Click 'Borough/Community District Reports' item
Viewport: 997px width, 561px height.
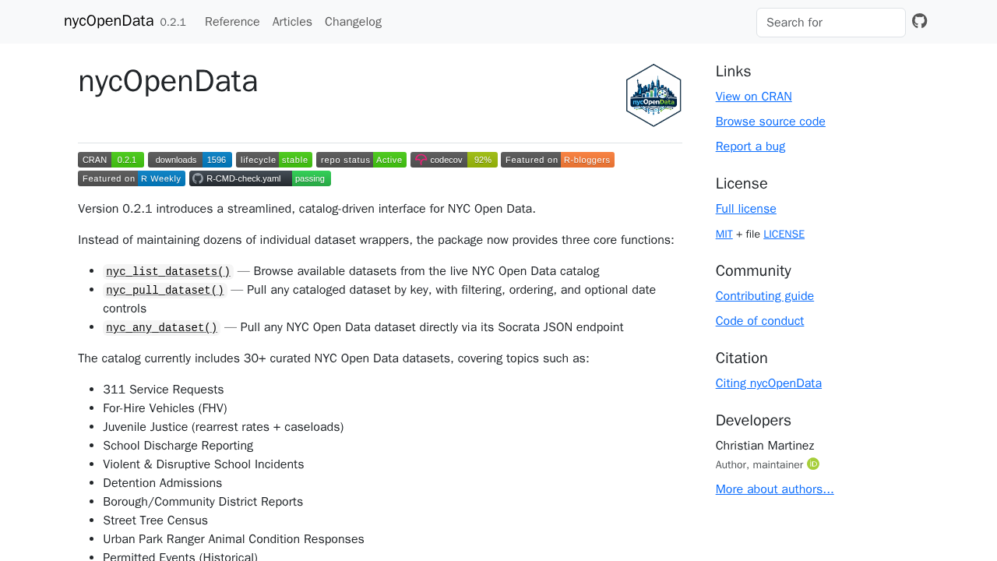[203, 502]
